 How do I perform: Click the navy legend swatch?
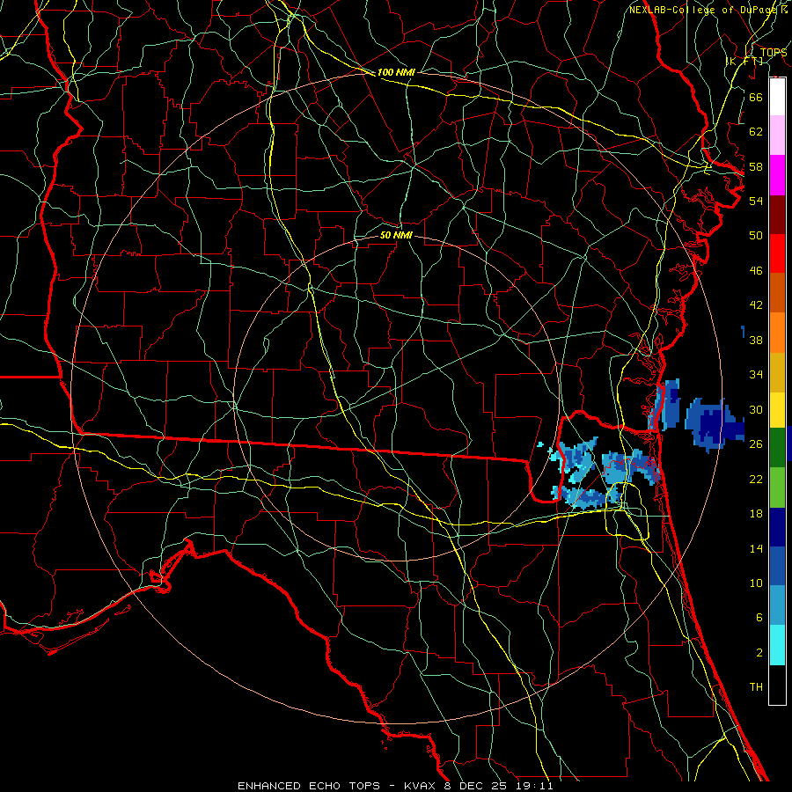pyautogui.click(x=777, y=527)
